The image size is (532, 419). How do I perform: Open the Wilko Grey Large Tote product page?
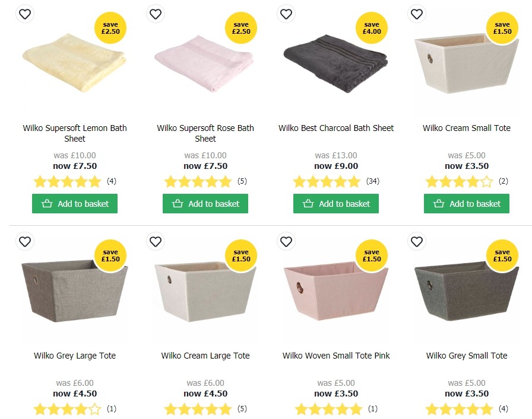[74, 355]
